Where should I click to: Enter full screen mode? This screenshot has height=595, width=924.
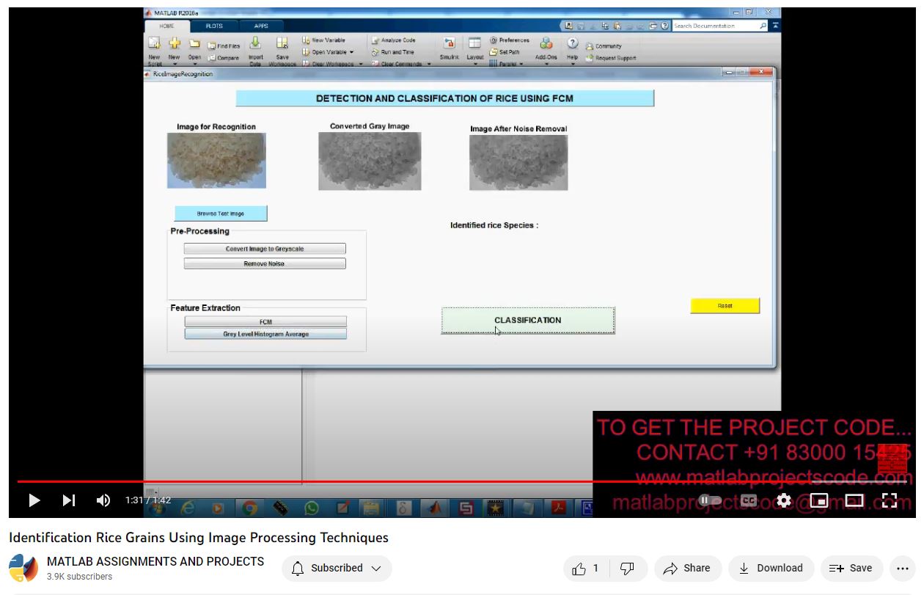coord(890,500)
